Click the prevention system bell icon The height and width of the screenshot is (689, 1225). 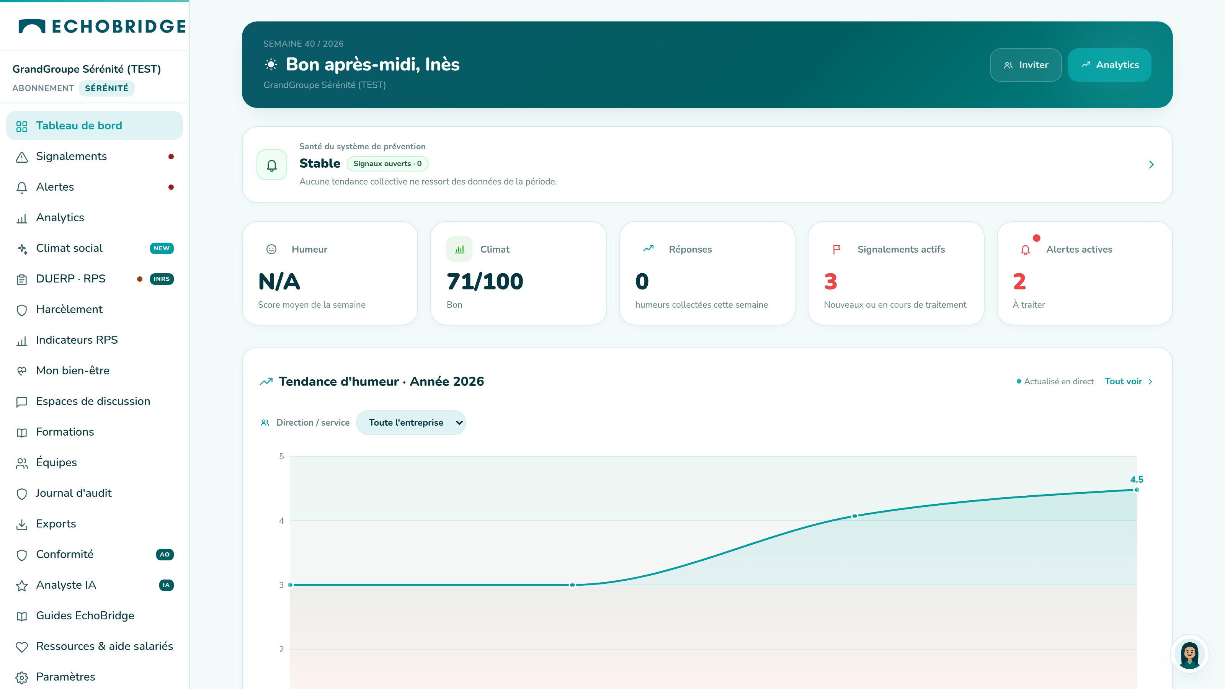point(271,165)
